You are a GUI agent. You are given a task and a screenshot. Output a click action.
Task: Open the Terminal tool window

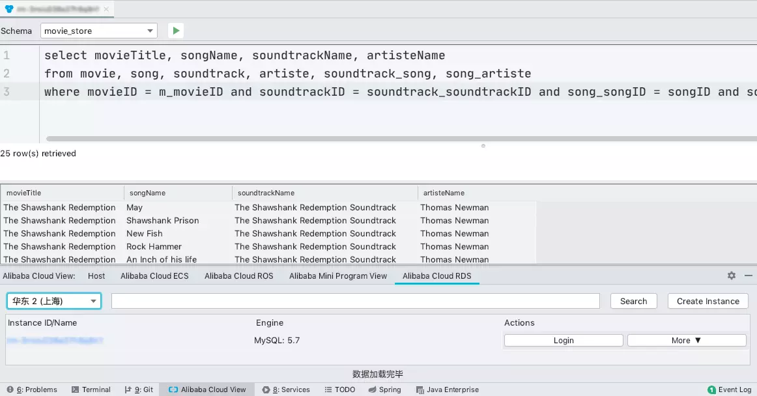pyautogui.click(x=91, y=389)
